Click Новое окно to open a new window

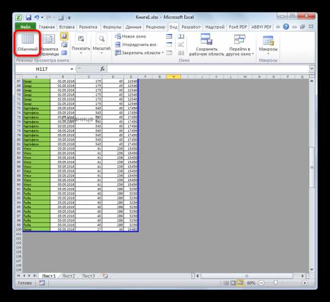[130, 36]
